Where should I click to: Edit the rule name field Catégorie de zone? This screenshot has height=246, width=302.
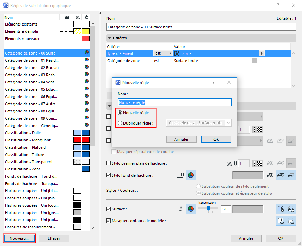pos(201,27)
